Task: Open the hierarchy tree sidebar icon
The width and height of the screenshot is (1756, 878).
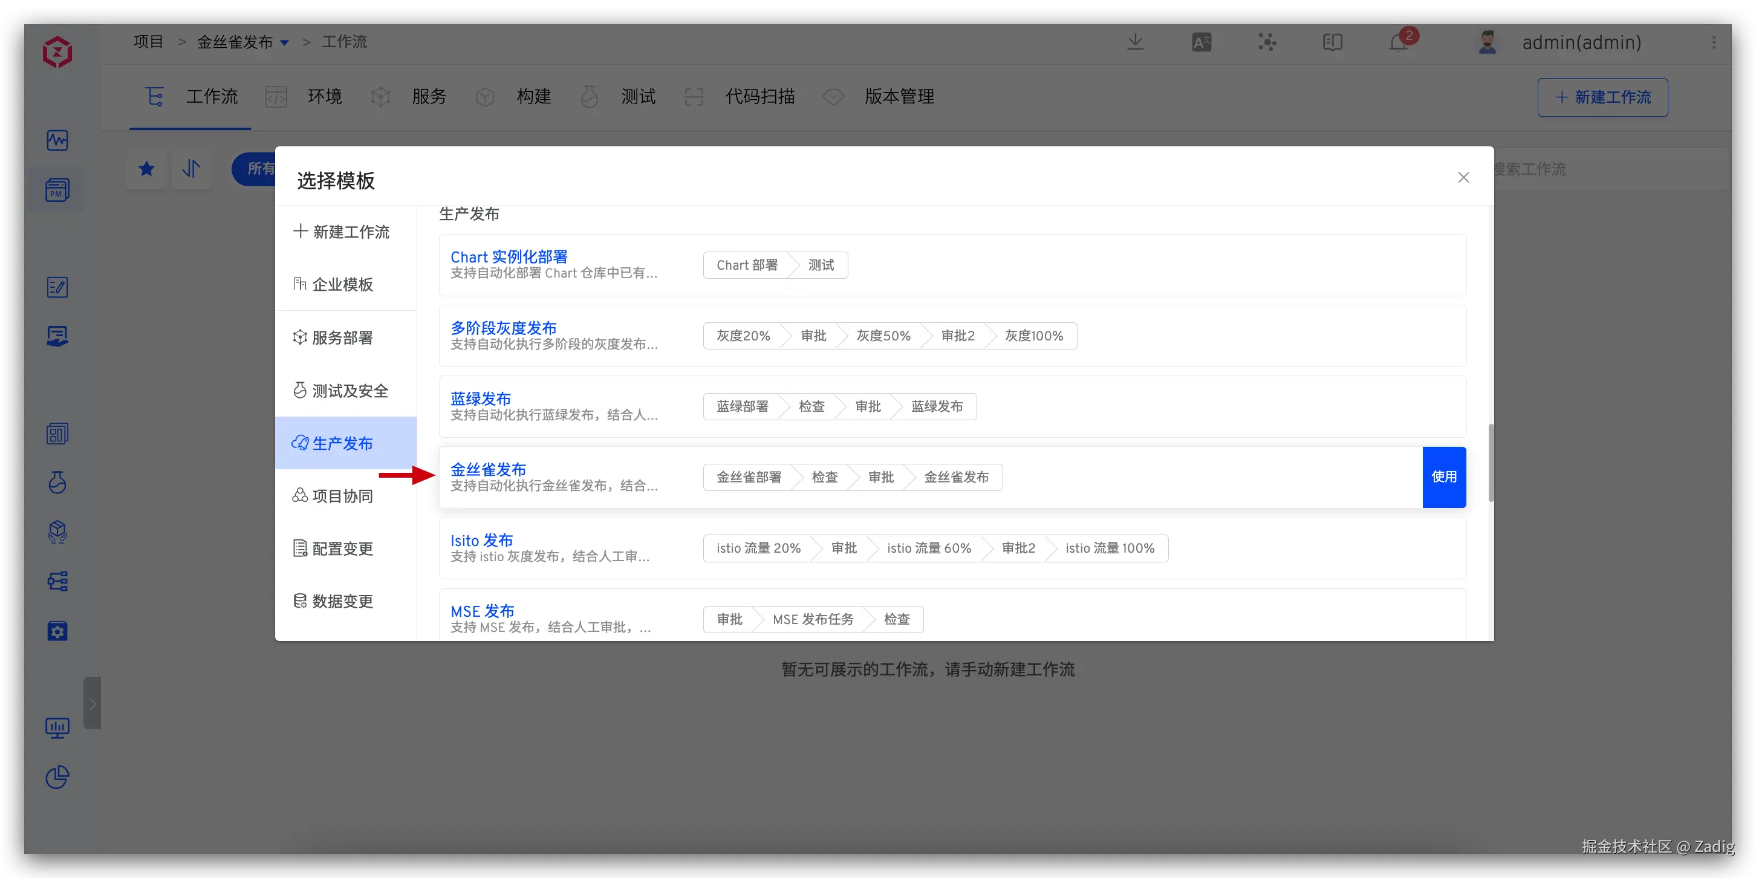Action: click(x=57, y=582)
